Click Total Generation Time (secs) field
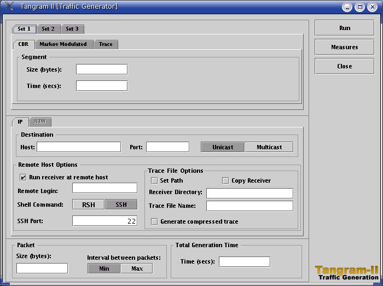This screenshot has height=286, width=383. coord(245,262)
